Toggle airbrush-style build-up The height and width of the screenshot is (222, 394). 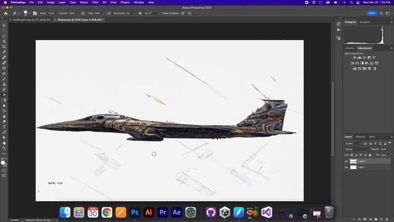108,14
